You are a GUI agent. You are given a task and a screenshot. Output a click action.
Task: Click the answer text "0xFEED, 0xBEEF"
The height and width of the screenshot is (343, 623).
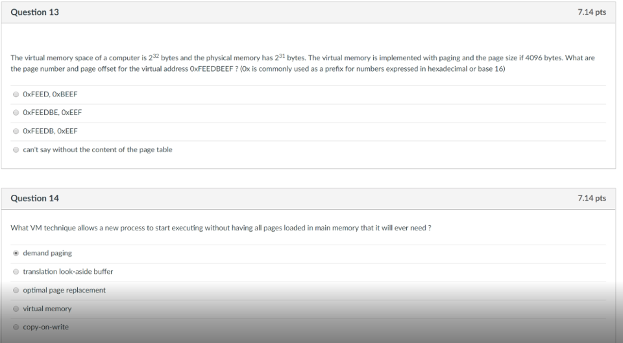click(50, 94)
